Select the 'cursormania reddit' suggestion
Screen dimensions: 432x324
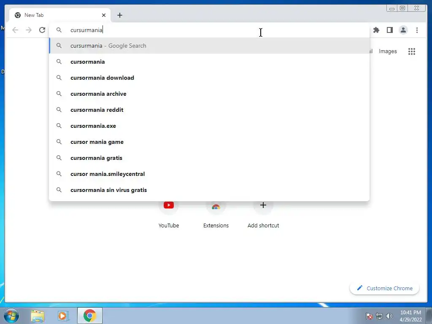point(209,110)
